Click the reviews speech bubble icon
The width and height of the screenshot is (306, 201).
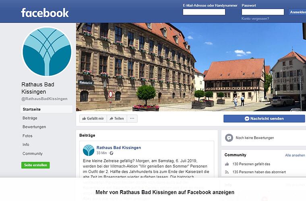click(229, 138)
